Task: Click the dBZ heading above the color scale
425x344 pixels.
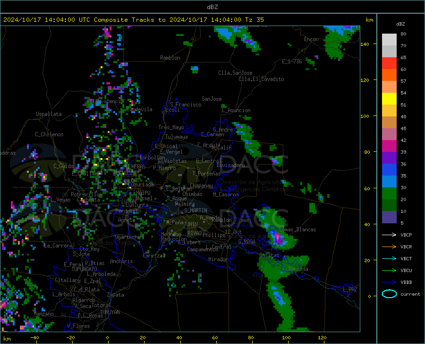Action: pyautogui.click(x=400, y=24)
